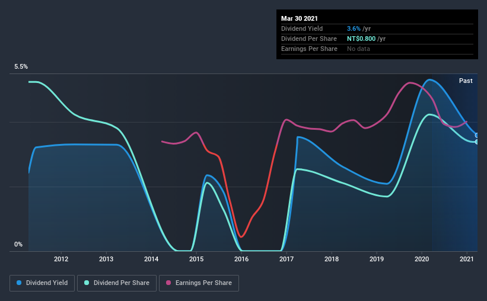
Task: Click the 5.5% y-axis label
Action: tap(21, 67)
